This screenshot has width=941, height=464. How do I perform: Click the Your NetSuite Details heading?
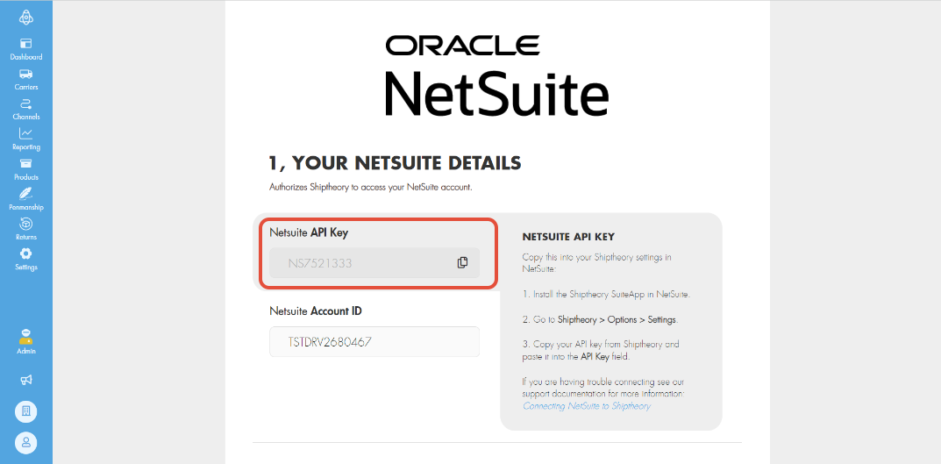395,163
